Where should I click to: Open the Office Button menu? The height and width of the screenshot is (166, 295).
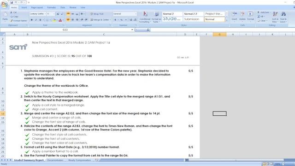tap(4, 4)
